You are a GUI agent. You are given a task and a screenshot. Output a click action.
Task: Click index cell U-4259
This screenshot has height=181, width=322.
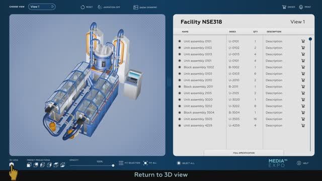click(234, 125)
